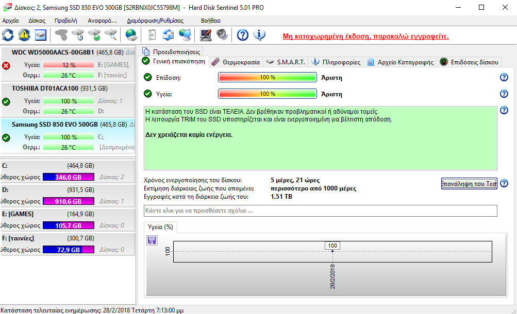Viewport: 517px width, 314px height.
Task: Click the notepad report toolbar icon
Action: pos(152,35)
